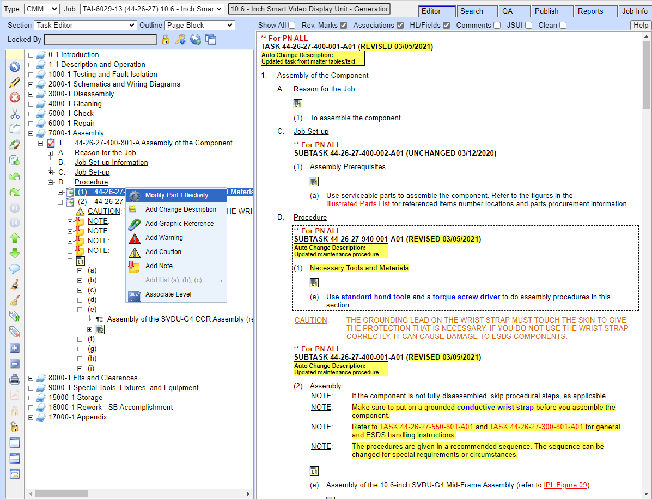652x500 pixels.
Task: Choose Associate Level from context menu
Action: pos(176,294)
